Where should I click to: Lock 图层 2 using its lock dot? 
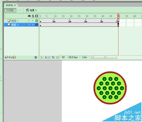(x=33, y=25)
